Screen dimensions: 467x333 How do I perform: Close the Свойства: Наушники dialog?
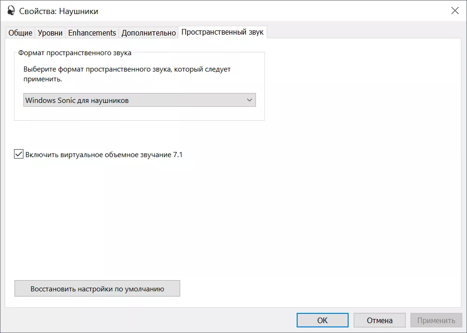pyautogui.click(x=454, y=10)
